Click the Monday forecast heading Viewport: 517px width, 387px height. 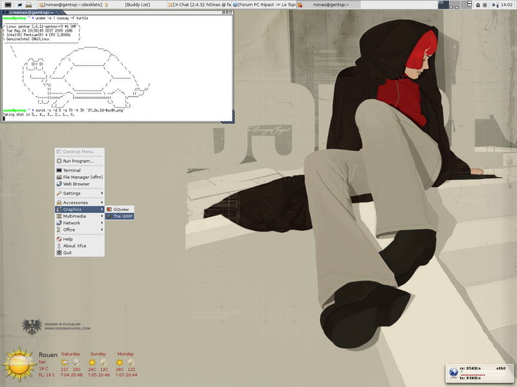pos(125,353)
